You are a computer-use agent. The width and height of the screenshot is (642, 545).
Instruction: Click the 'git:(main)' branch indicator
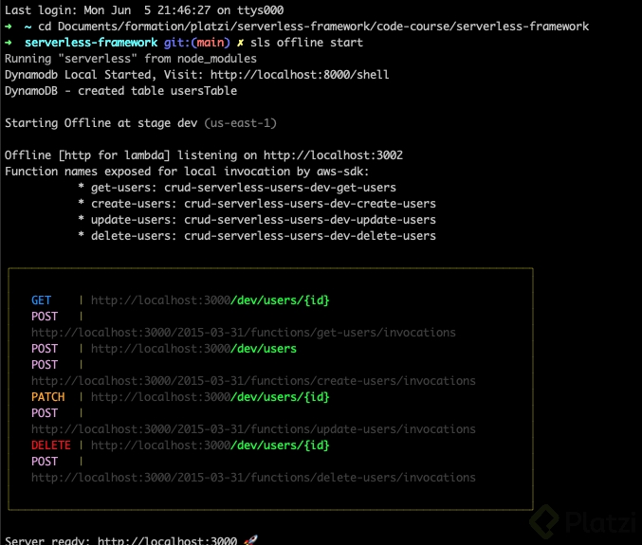click(x=197, y=43)
